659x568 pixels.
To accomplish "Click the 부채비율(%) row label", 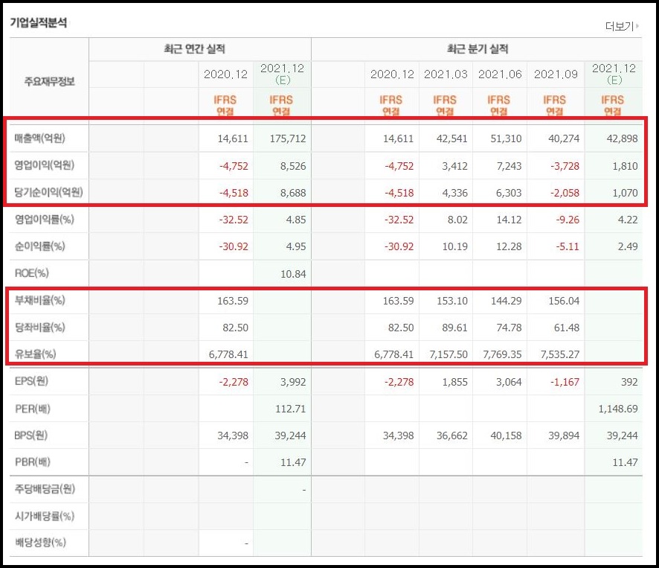I will pyautogui.click(x=40, y=301).
